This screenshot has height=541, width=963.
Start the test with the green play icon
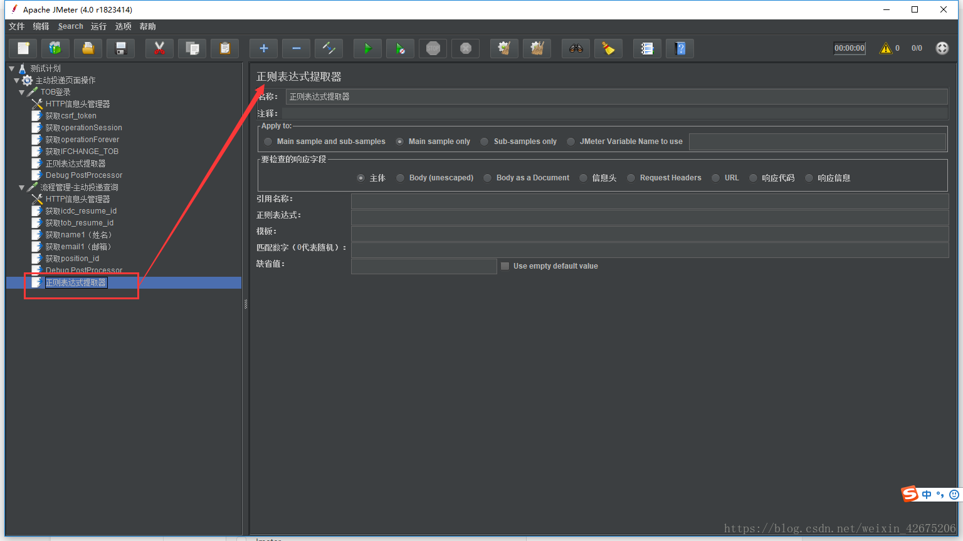[x=368, y=48]
